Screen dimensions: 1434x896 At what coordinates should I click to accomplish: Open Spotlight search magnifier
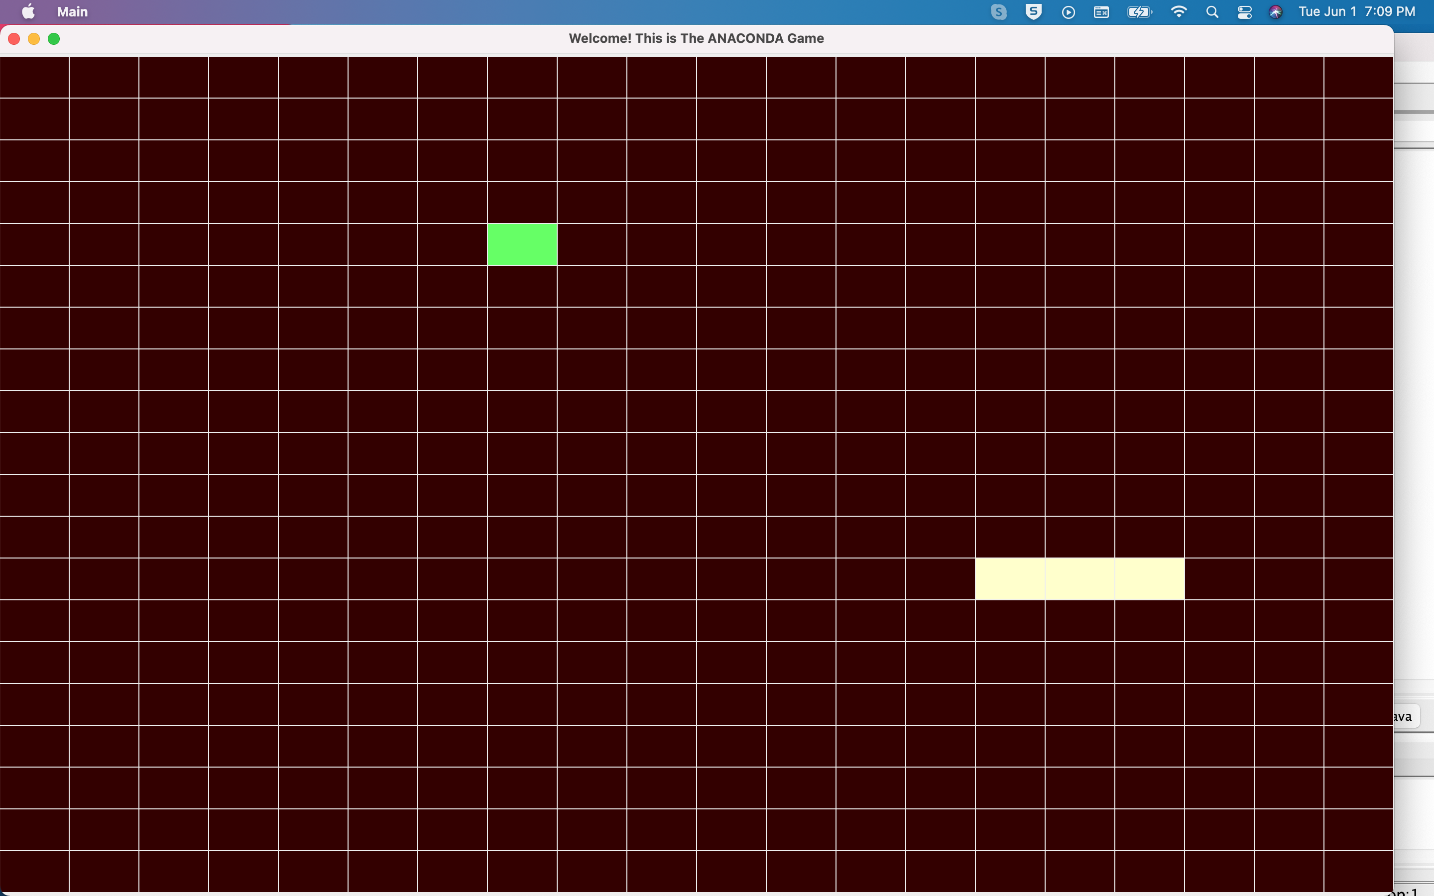(x=1212, y=12)
